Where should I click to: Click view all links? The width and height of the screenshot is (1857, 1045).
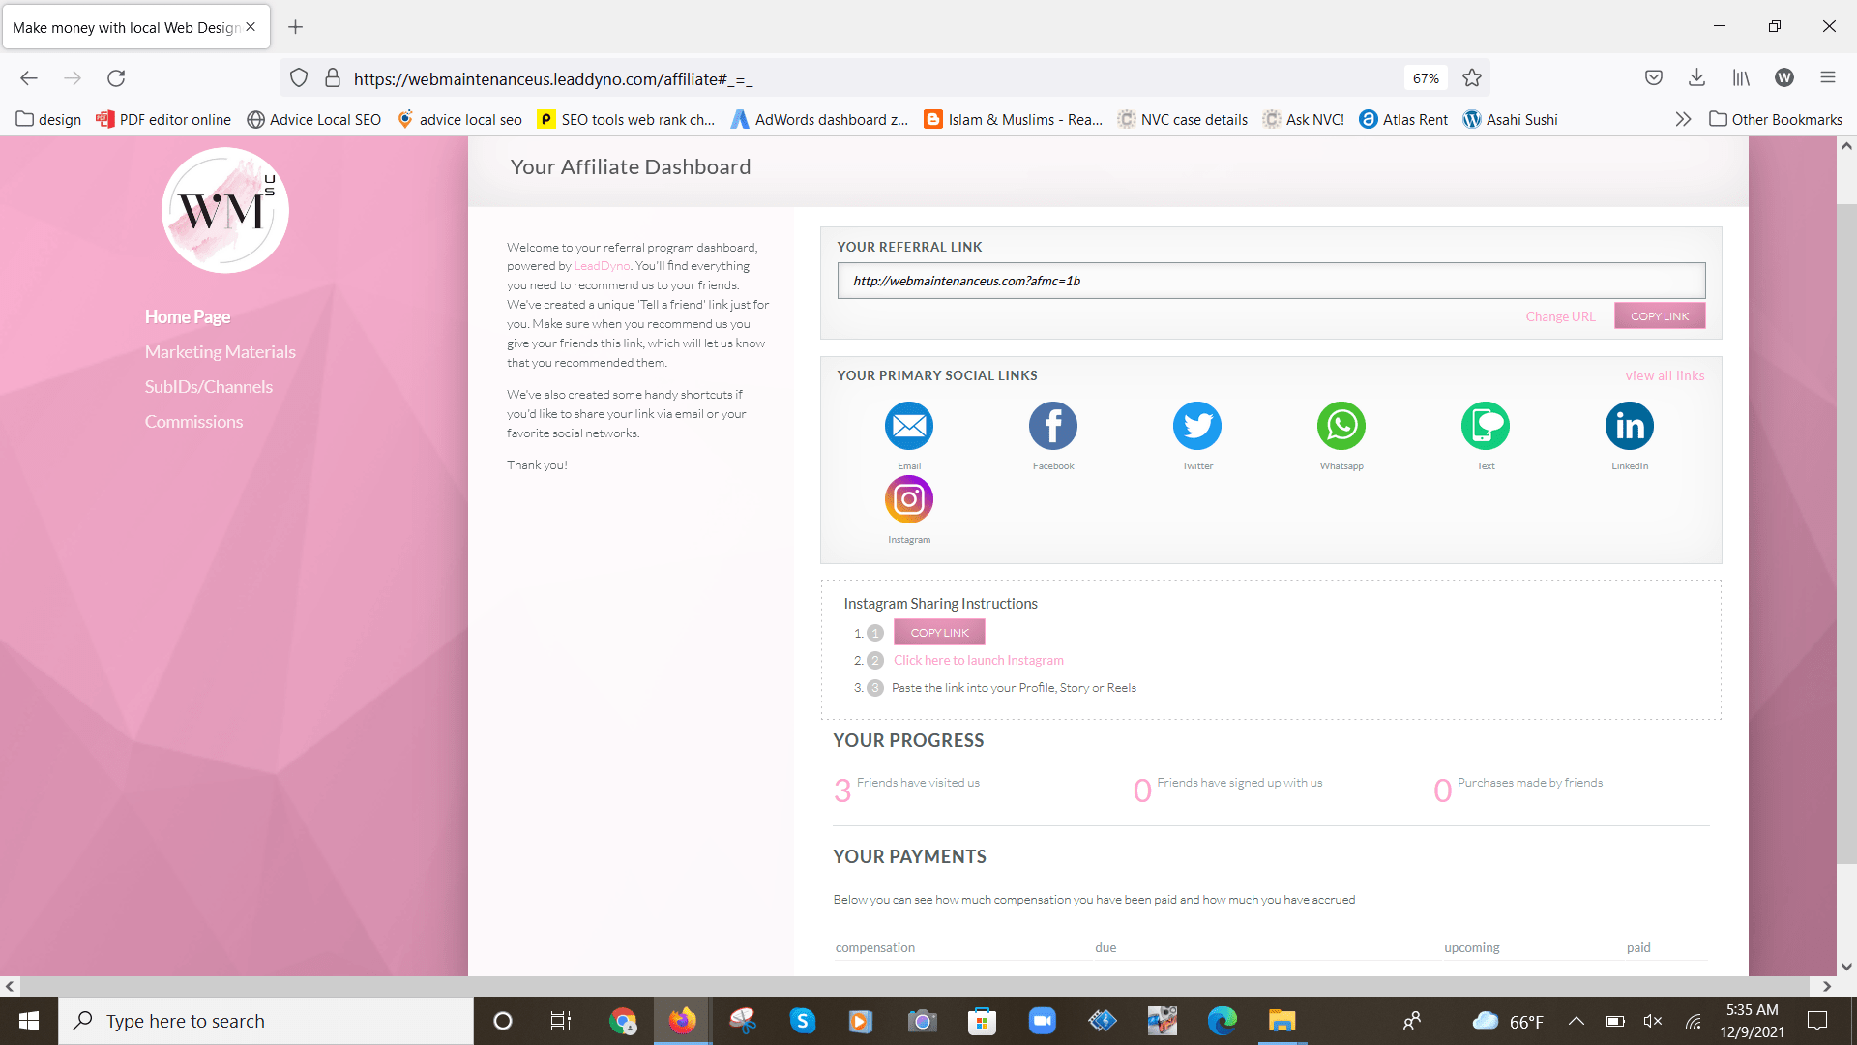click(x=1665, y=375)
